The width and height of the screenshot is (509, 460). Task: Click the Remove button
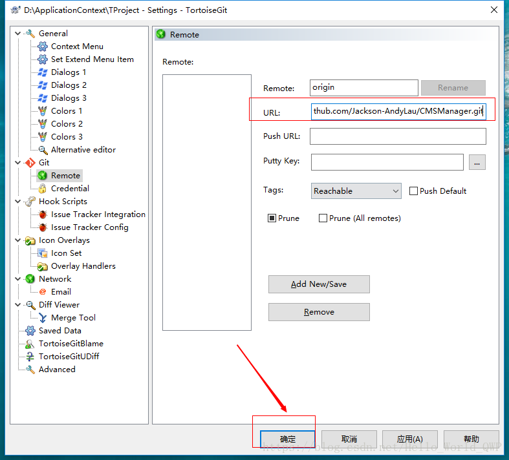coord(319,312)
